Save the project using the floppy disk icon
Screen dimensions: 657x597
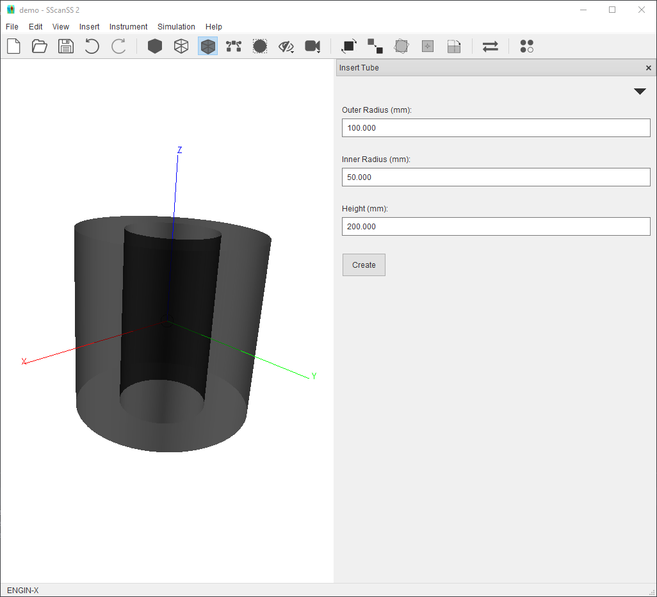(66, 46)
